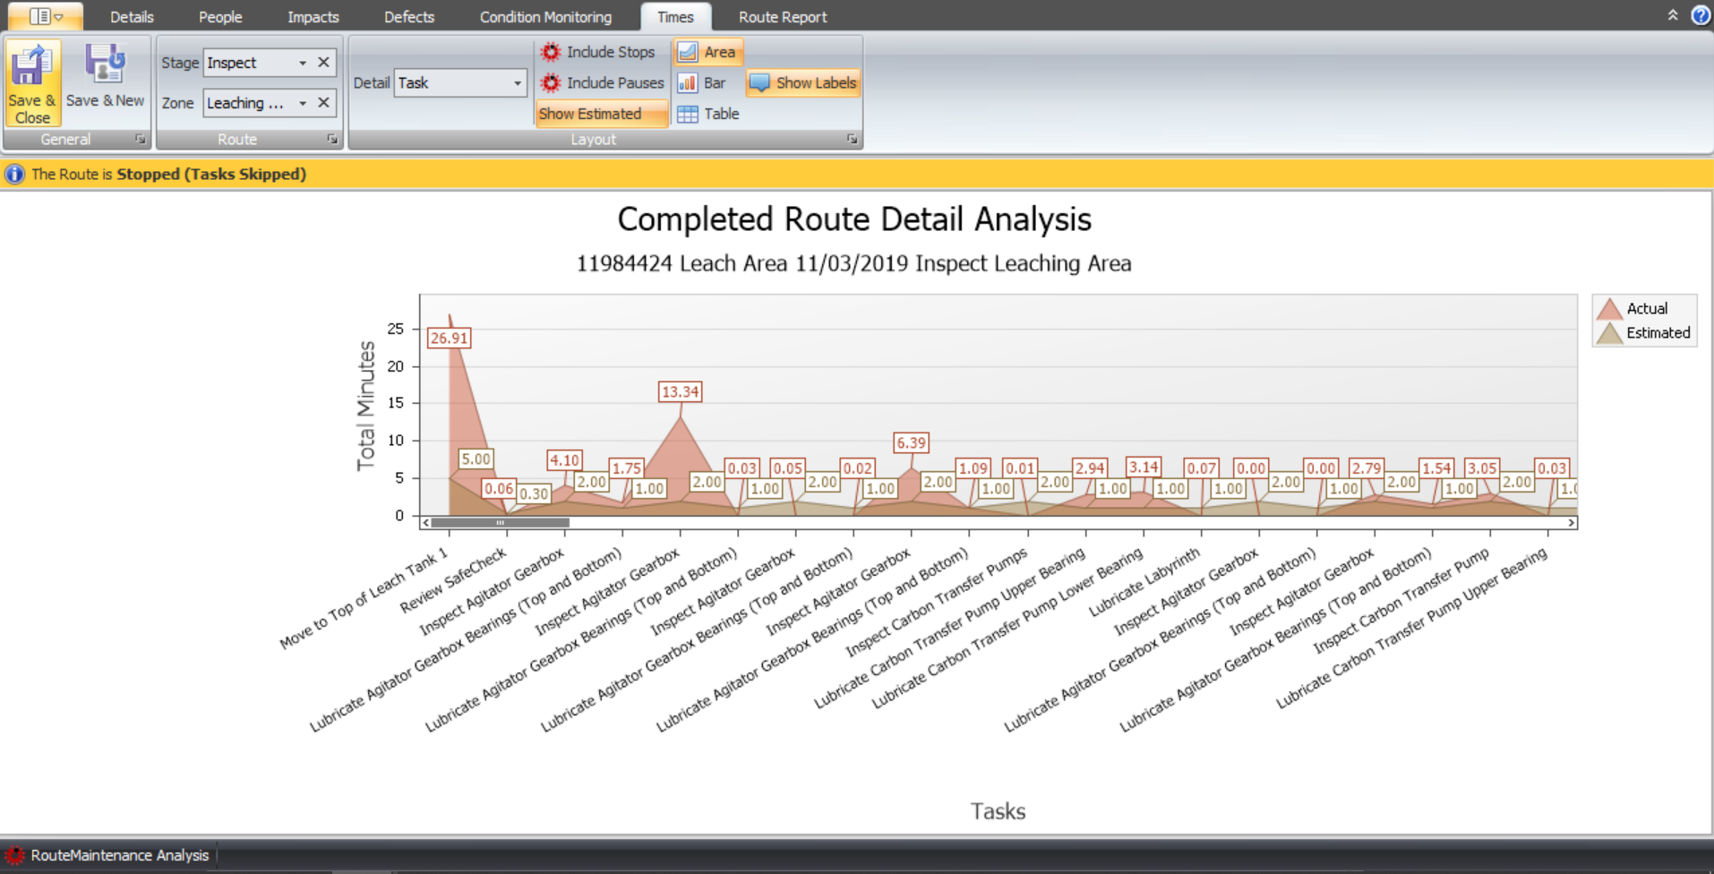The height and width of the screenshot is (874, 1714).
Task: Switch to the Details tab
Action: 132,17
